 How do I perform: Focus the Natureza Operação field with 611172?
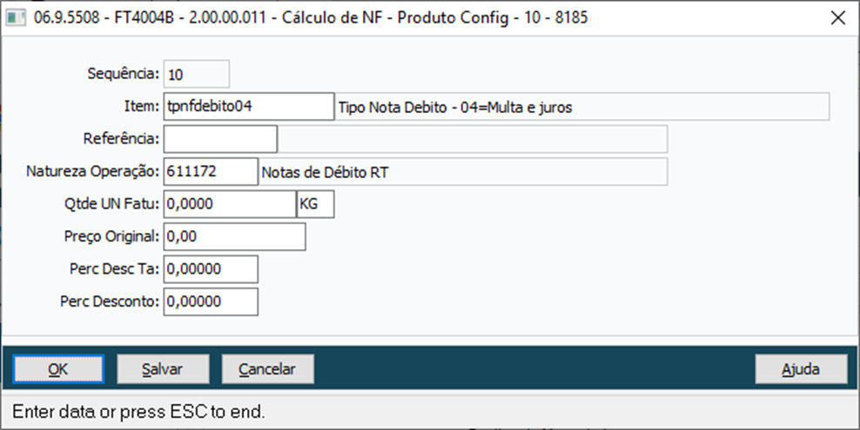[x=210, y=172]
